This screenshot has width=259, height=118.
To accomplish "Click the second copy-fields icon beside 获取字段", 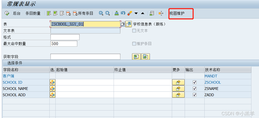I will [x=145, y=57].
